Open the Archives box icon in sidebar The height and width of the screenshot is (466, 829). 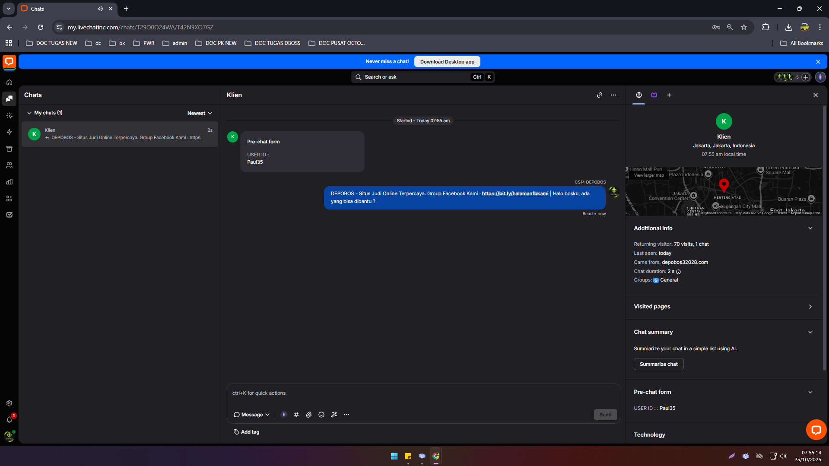pos(9,149)
